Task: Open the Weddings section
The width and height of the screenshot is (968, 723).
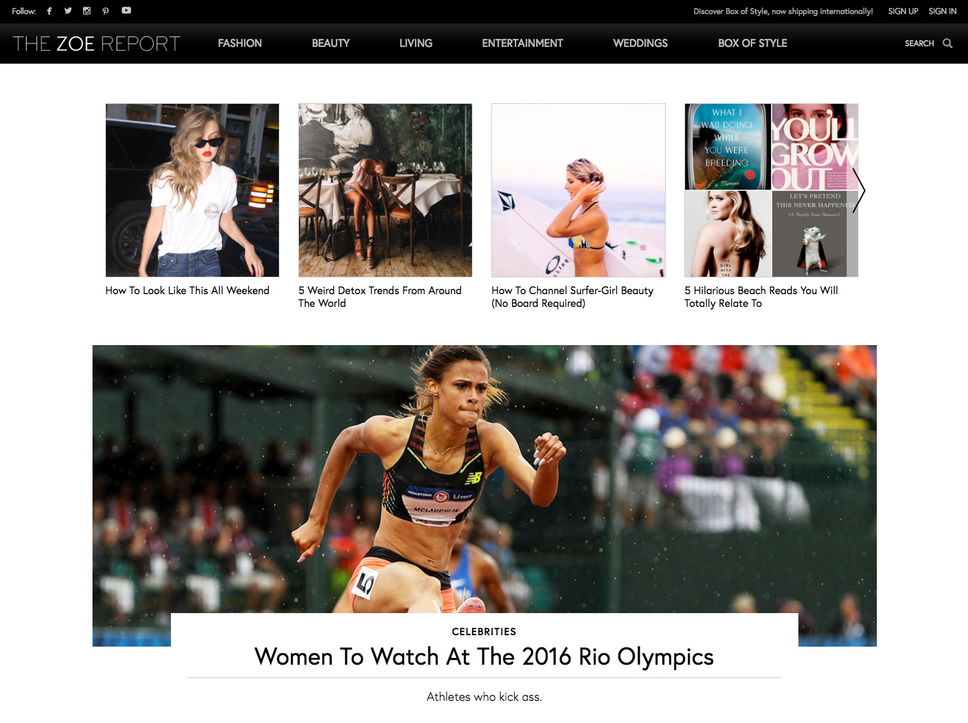Action: click(640, 44)
